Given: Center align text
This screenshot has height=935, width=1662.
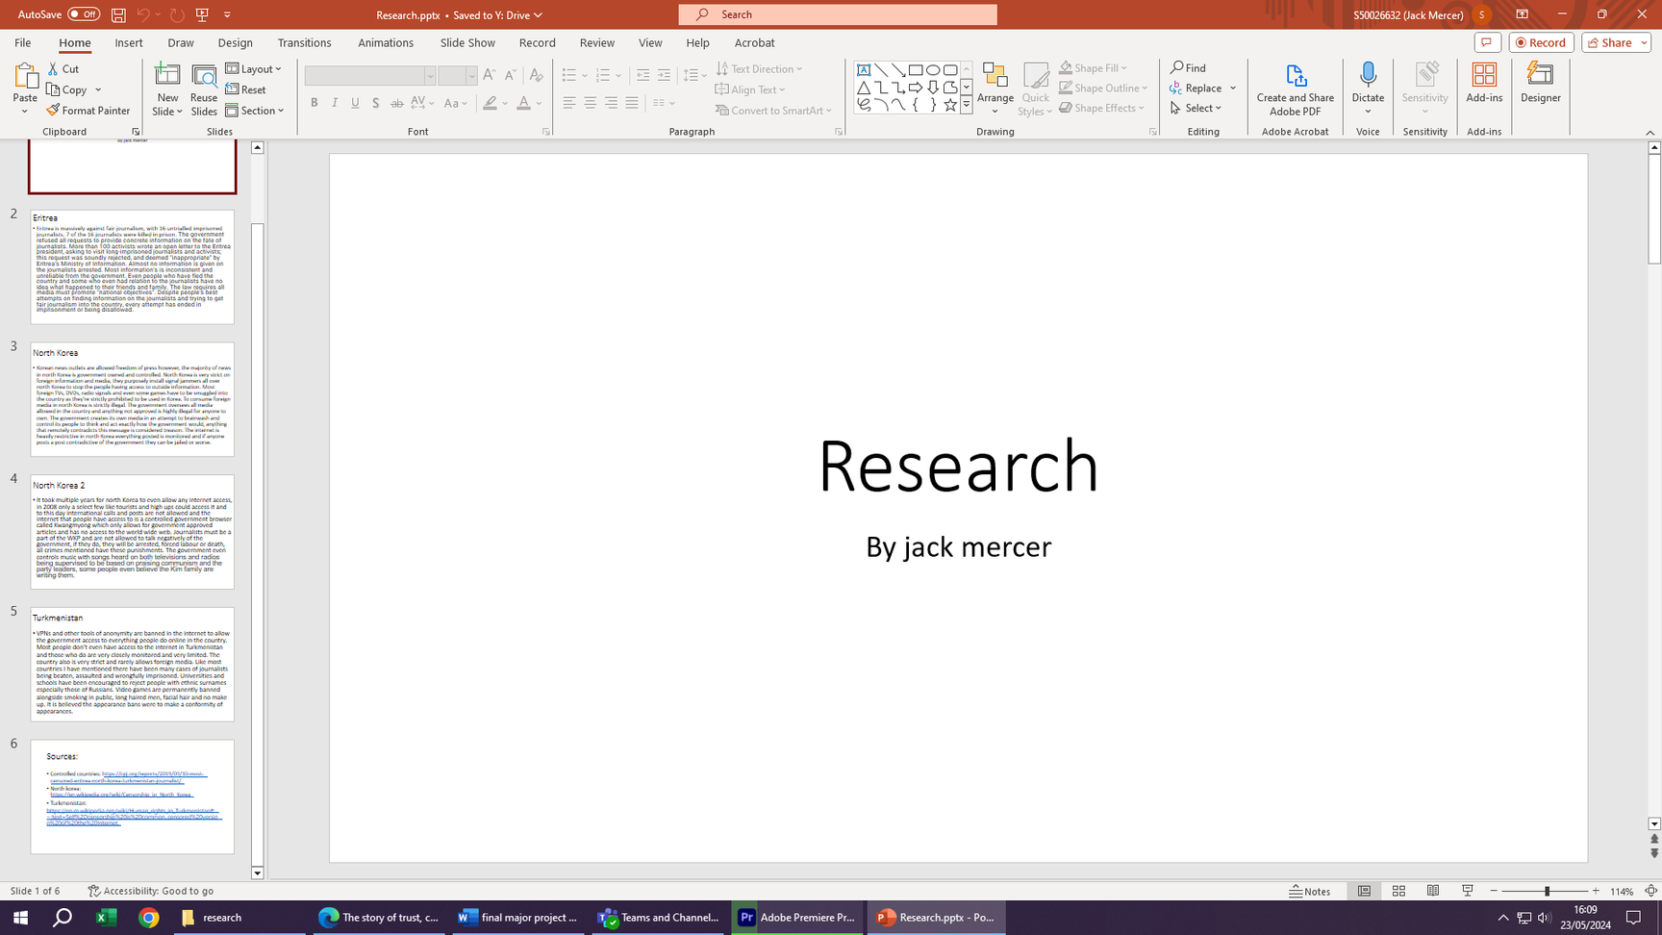Looking at the screenshot, I should (x=591, y=103).
